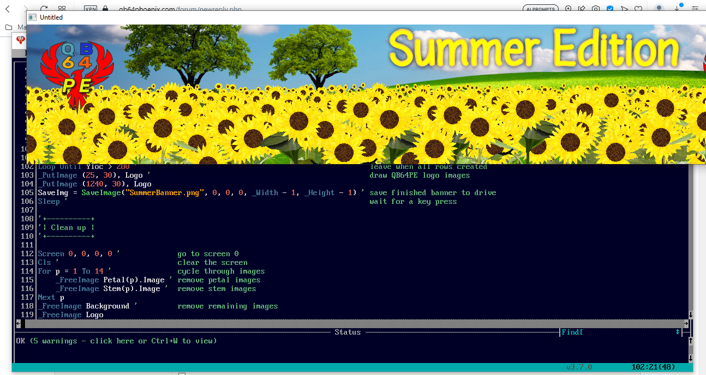
Task: Click the '| Clean up | comment on line 109
Action: coord(66,227)
